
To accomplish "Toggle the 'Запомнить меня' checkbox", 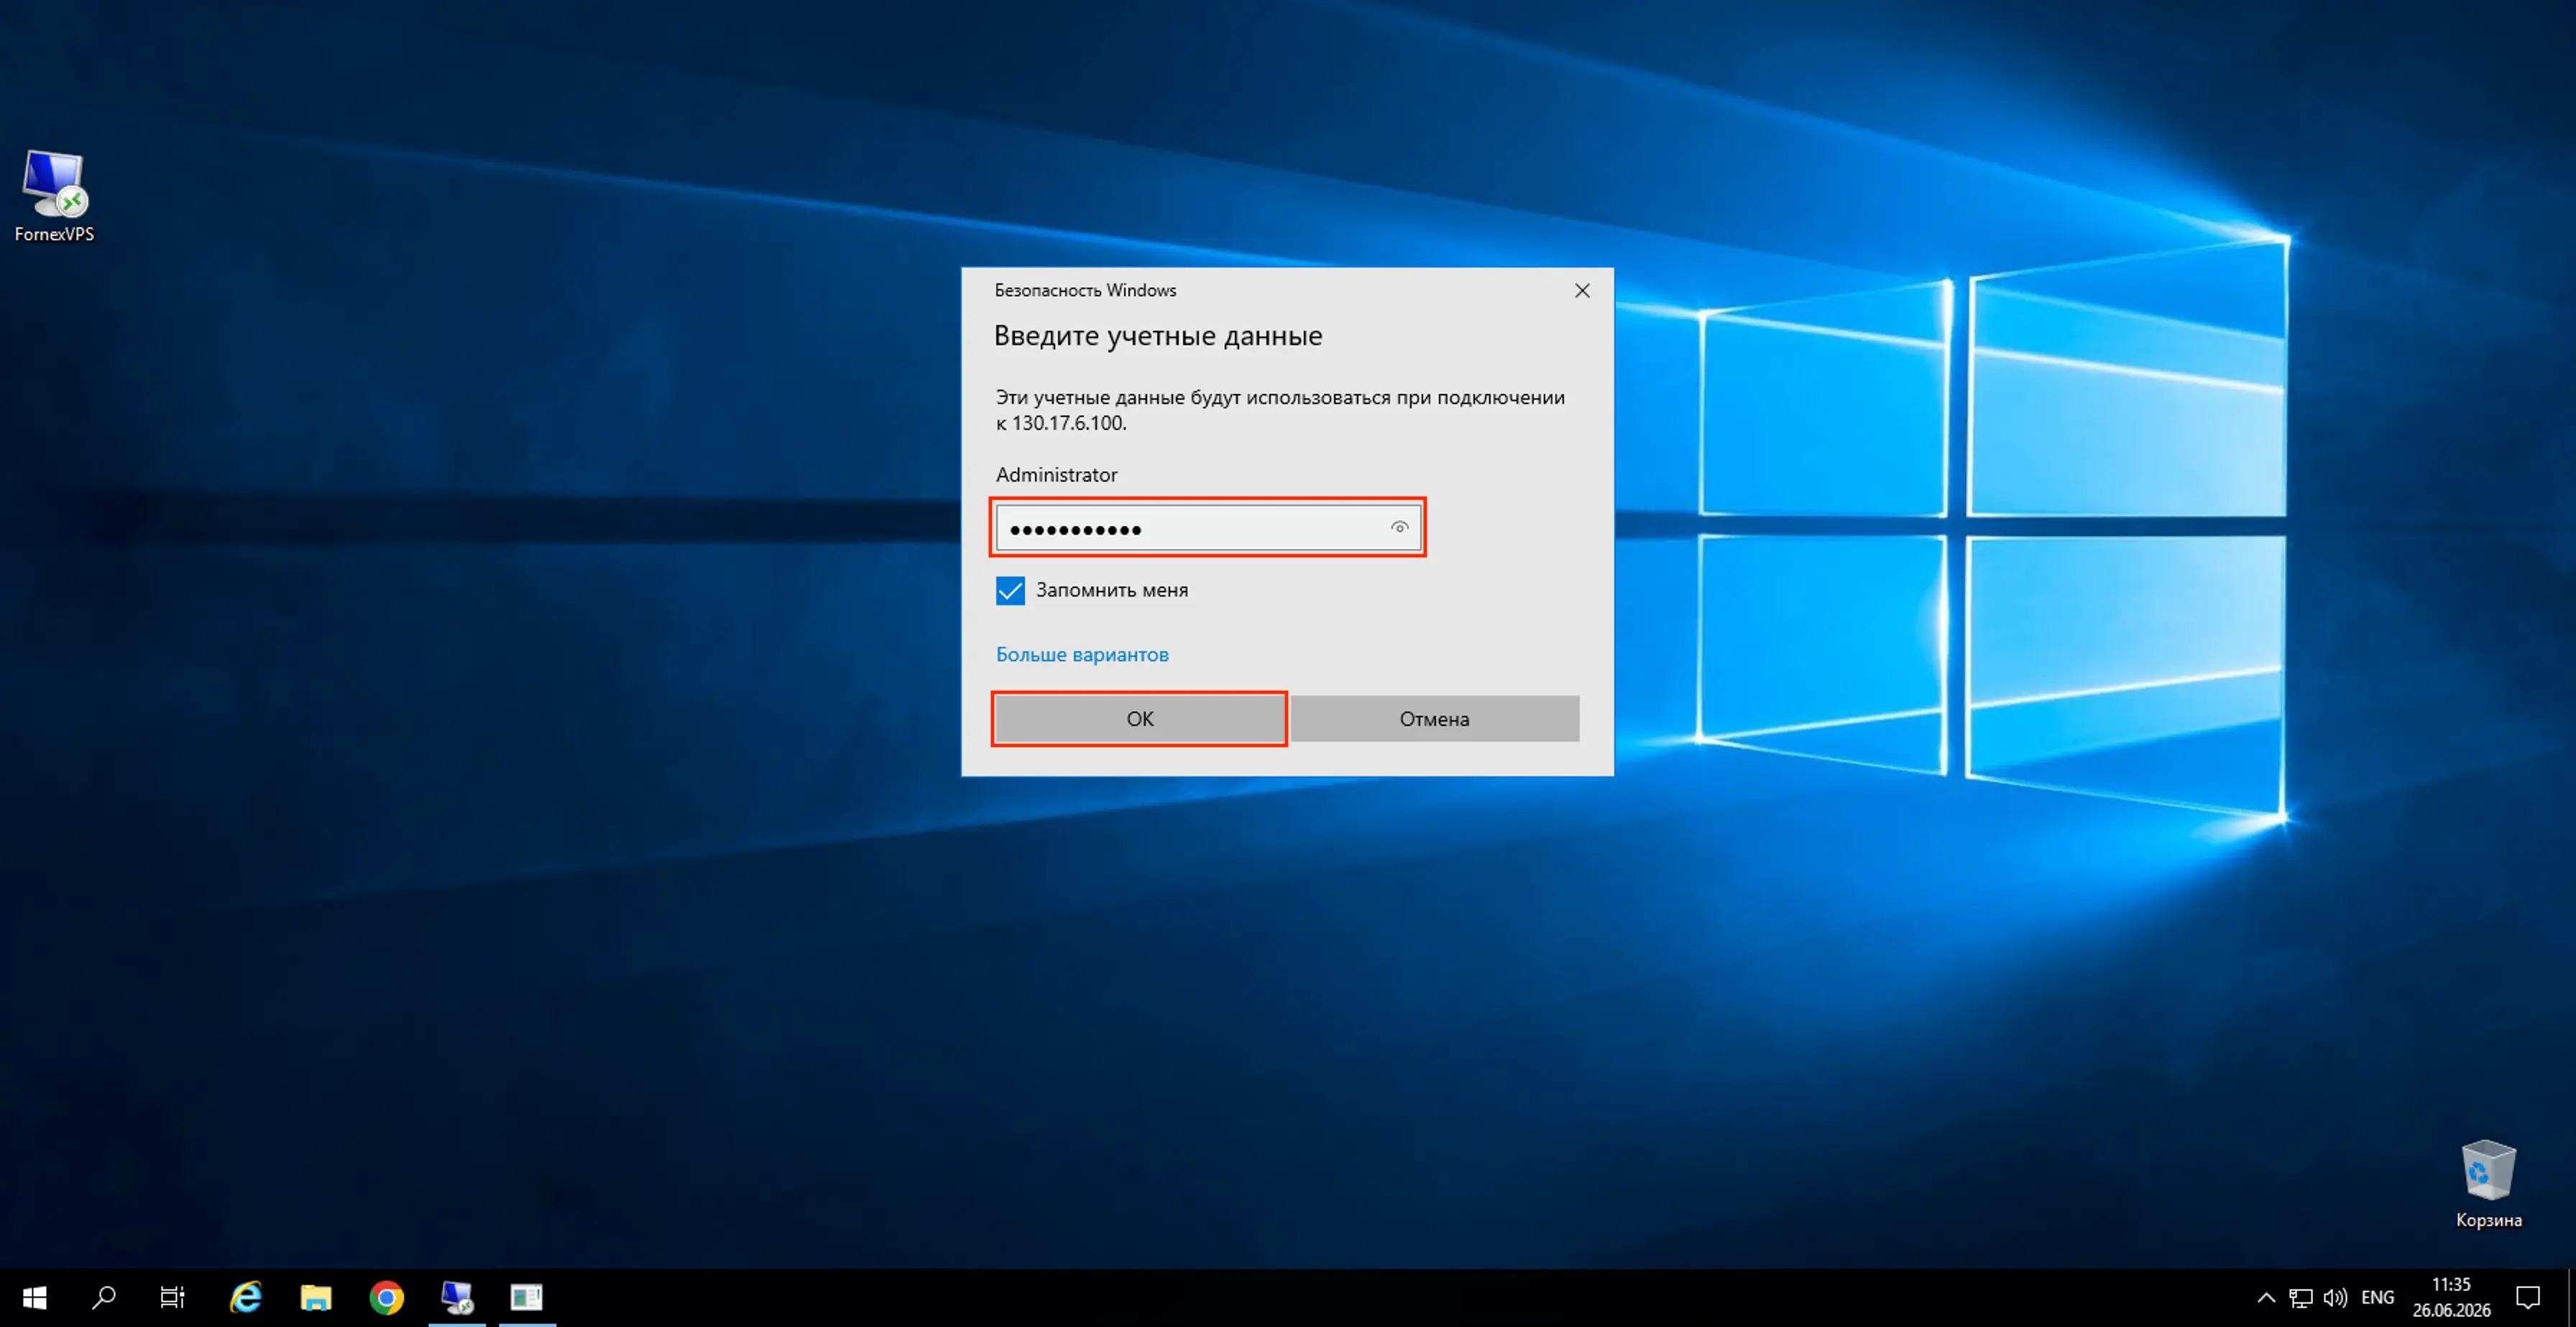I will click(x=1010, y=590).
